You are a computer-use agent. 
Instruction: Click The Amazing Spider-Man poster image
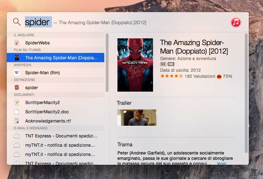pos(135,65)
